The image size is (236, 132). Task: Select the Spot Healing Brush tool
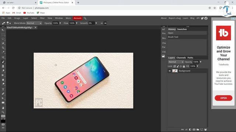coord(3,58)
